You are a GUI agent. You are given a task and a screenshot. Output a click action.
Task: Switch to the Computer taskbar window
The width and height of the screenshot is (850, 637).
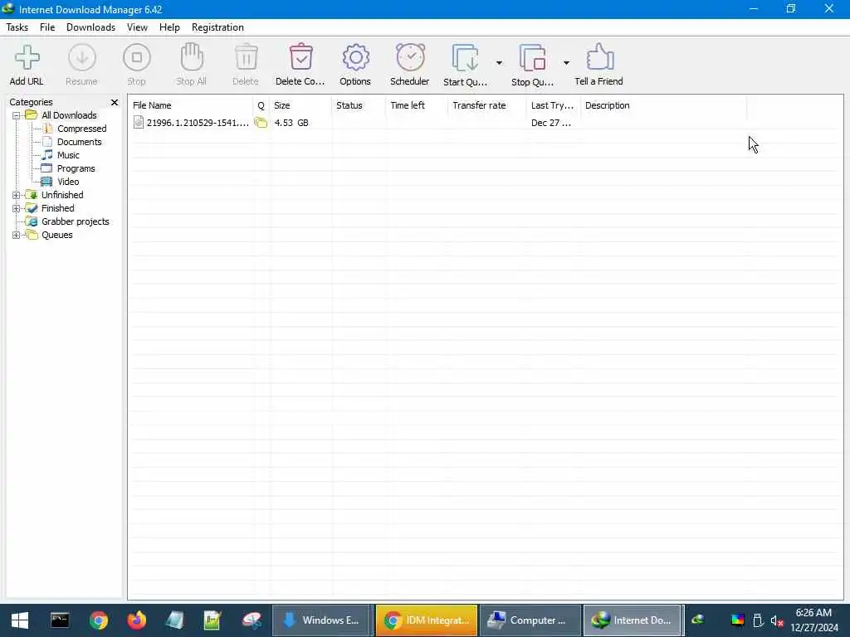(x=530, y=620)
